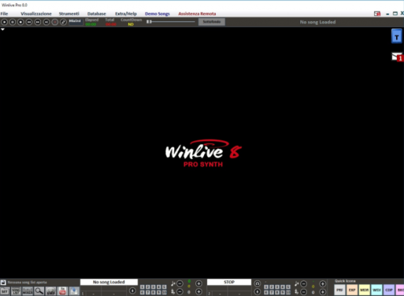
Task: Open the Demo Songs menu
Action: [x=157, y=14]
